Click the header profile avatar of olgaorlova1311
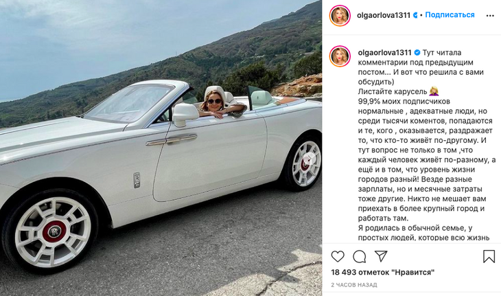This screenshot has height=296, width=501. tap(340, 15)
